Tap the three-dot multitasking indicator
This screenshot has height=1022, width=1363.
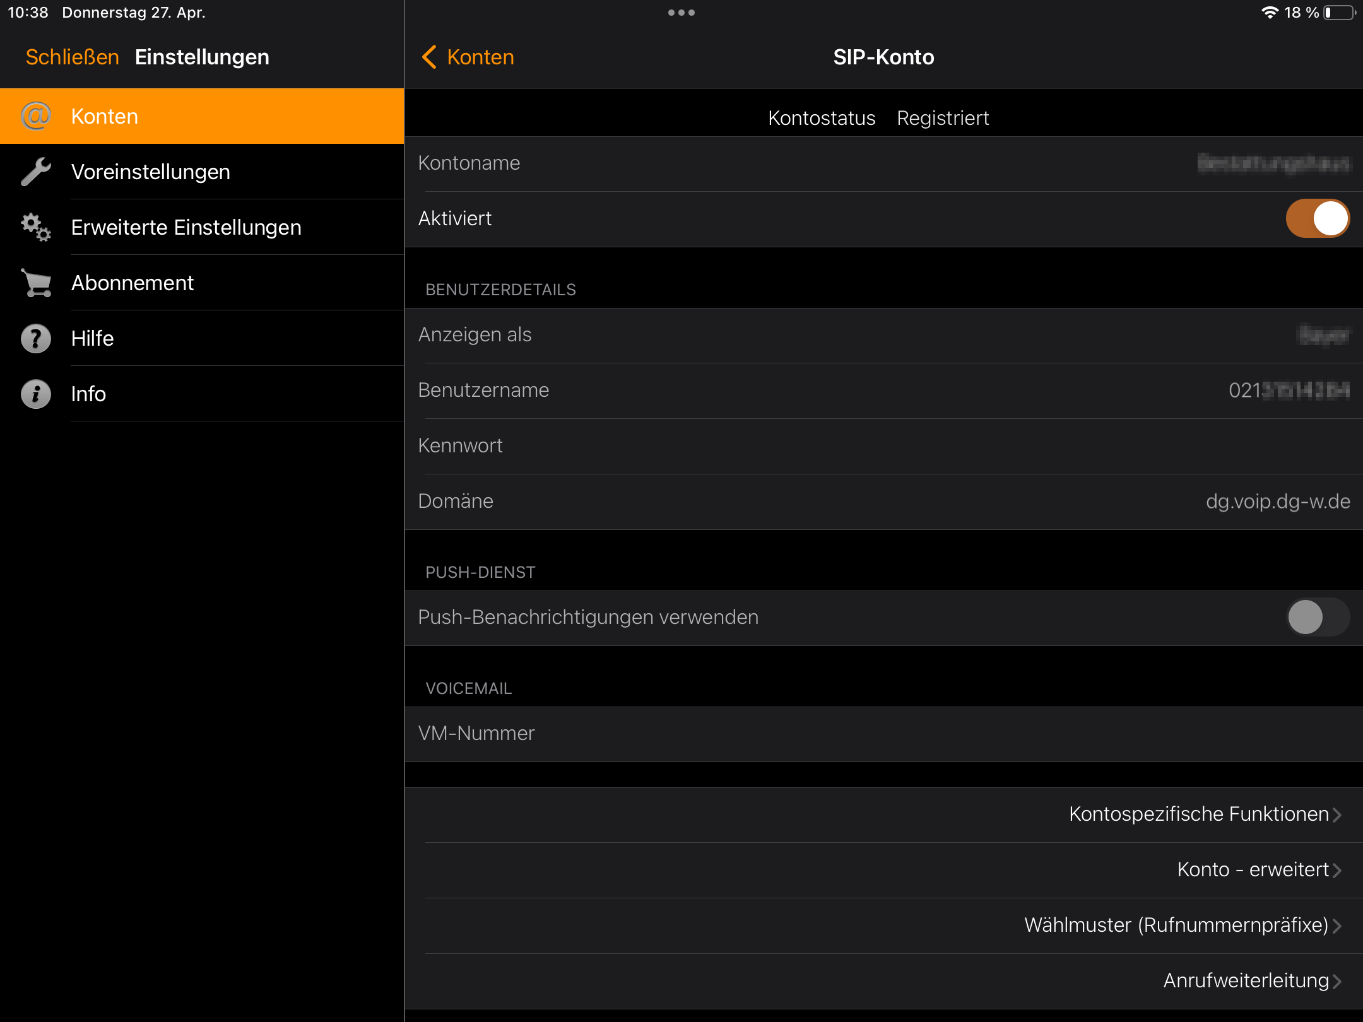tap(681, 13)
